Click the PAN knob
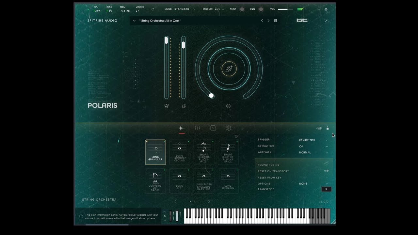 [261, 9]
